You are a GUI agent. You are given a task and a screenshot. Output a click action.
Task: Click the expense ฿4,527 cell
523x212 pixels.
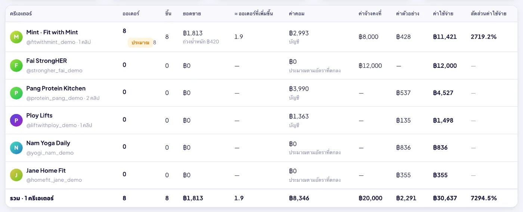(443, 93)
